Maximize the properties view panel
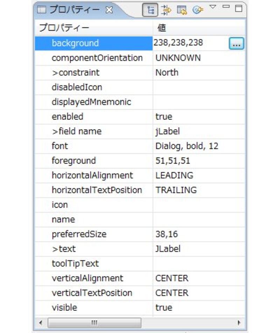Image resolution: width=280 pixels, height=333 pixels. pos(239,8)
